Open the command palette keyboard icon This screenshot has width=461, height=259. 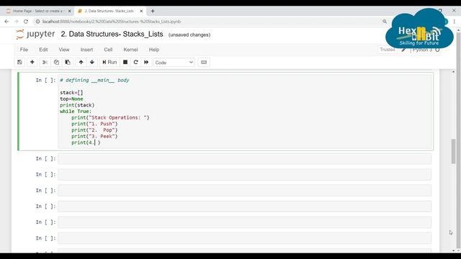(204, 63)
